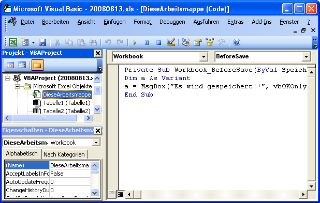Open the Debuggen menu

172,22
